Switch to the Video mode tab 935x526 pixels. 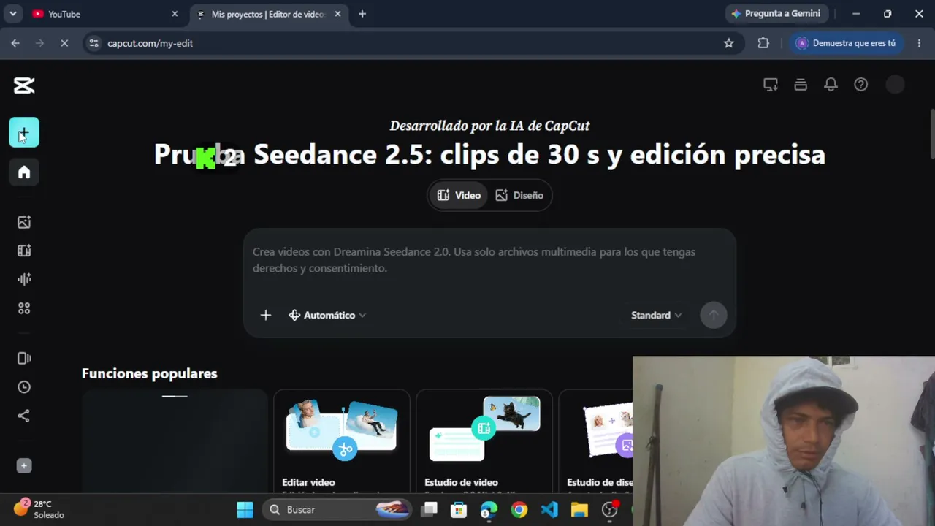coord(459,195)
